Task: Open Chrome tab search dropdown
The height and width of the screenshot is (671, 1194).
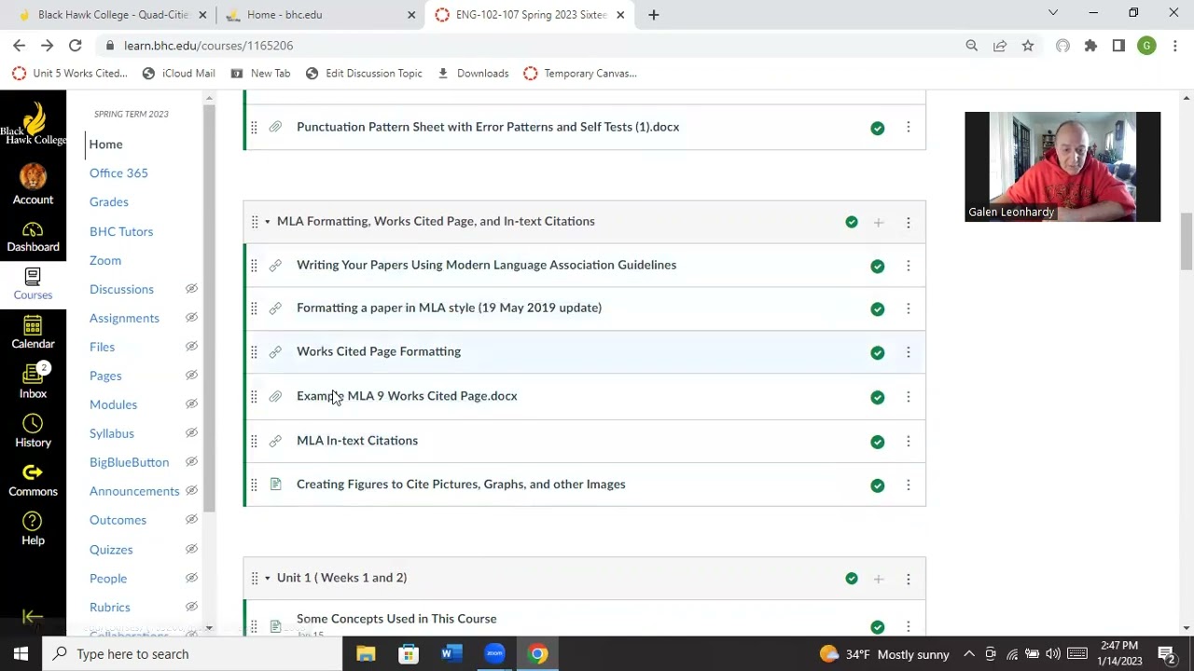Action: click(1053, 14)
